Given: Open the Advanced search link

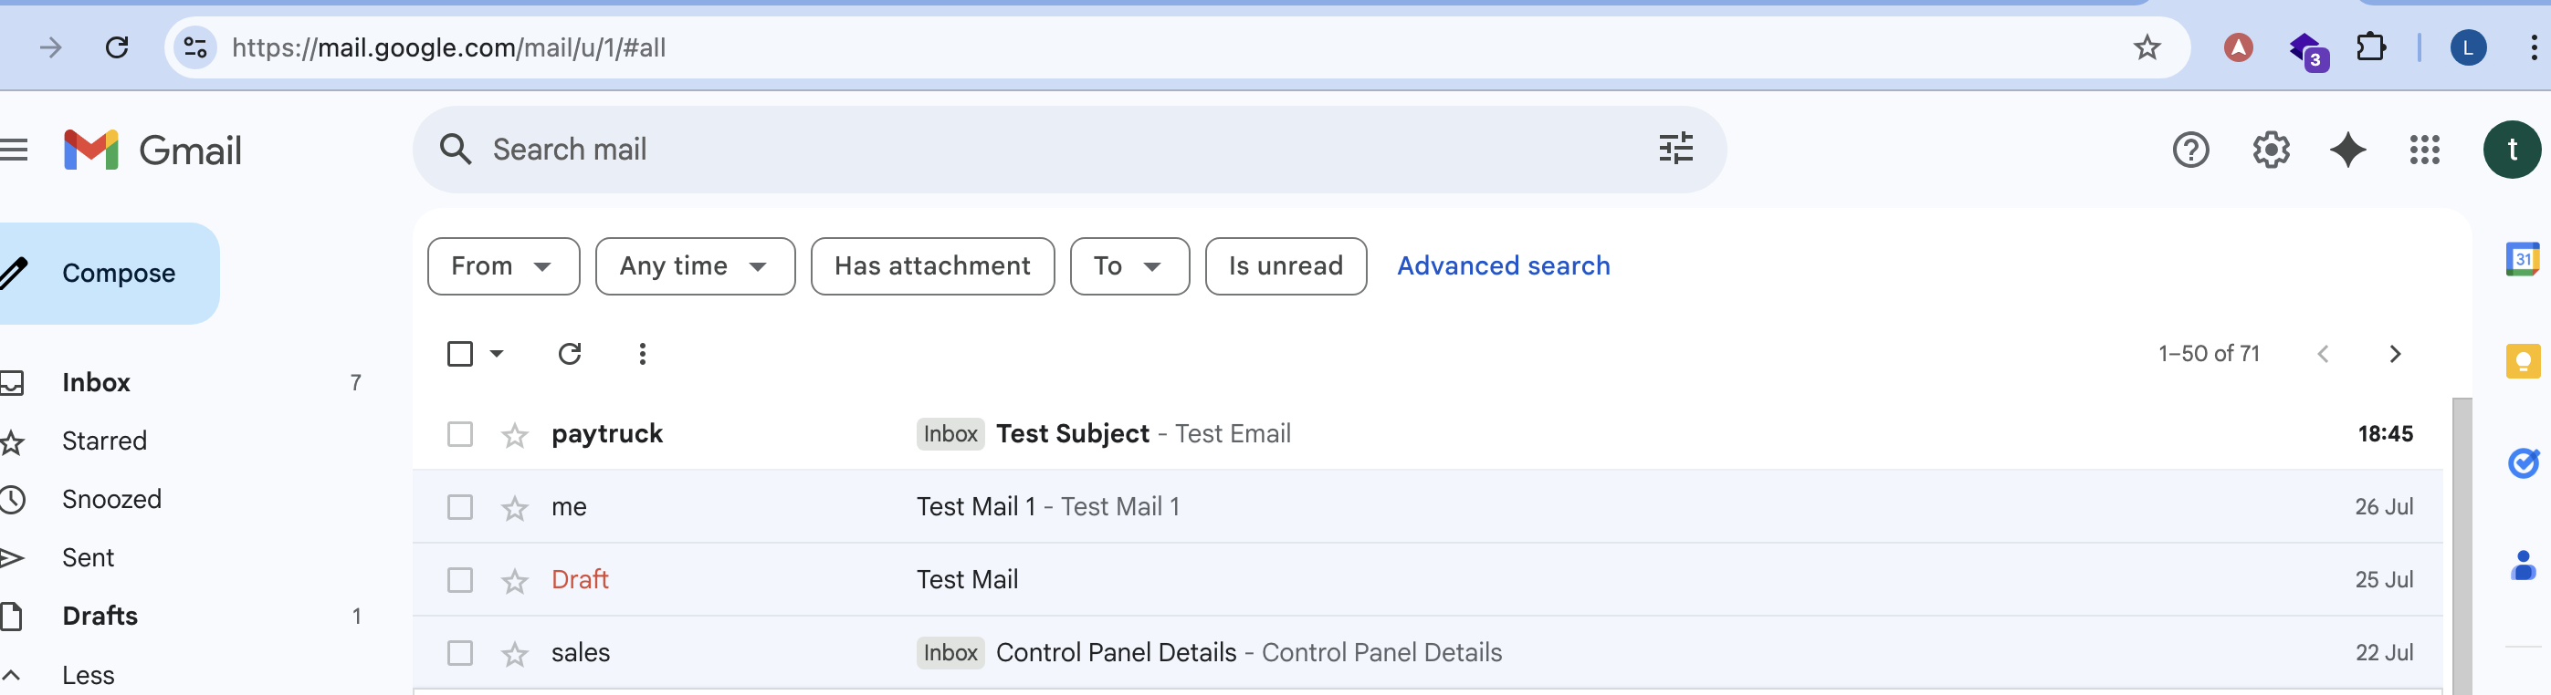Looking at the screenshot, I should point(1502,266).
